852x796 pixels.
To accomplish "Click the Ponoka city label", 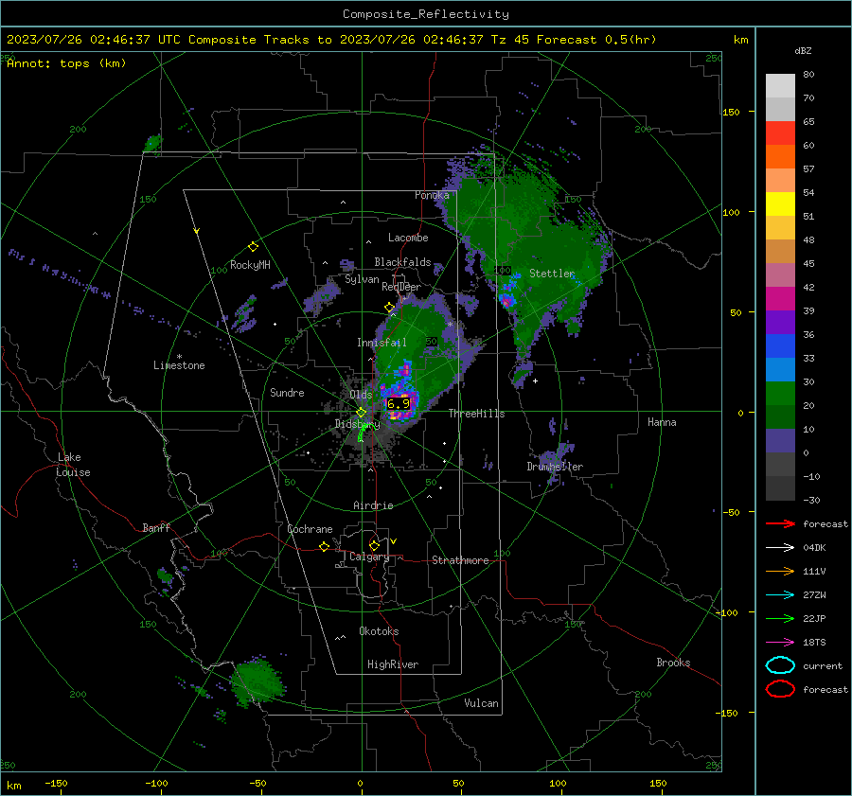I will pyautogui.click(x=432, y=195).
